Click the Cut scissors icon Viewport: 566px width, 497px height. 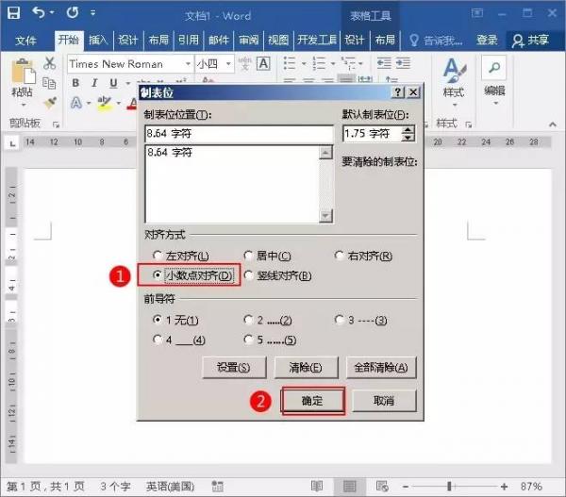point(49,63)
